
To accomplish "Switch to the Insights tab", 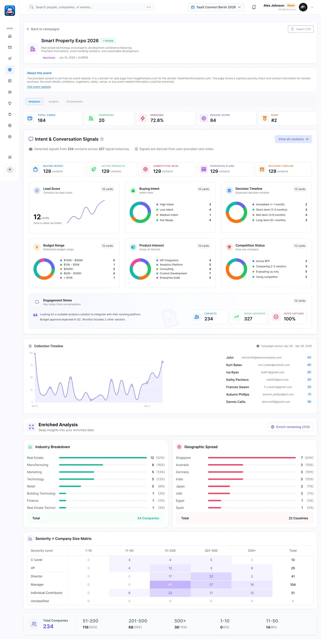I will coord(53,101).
